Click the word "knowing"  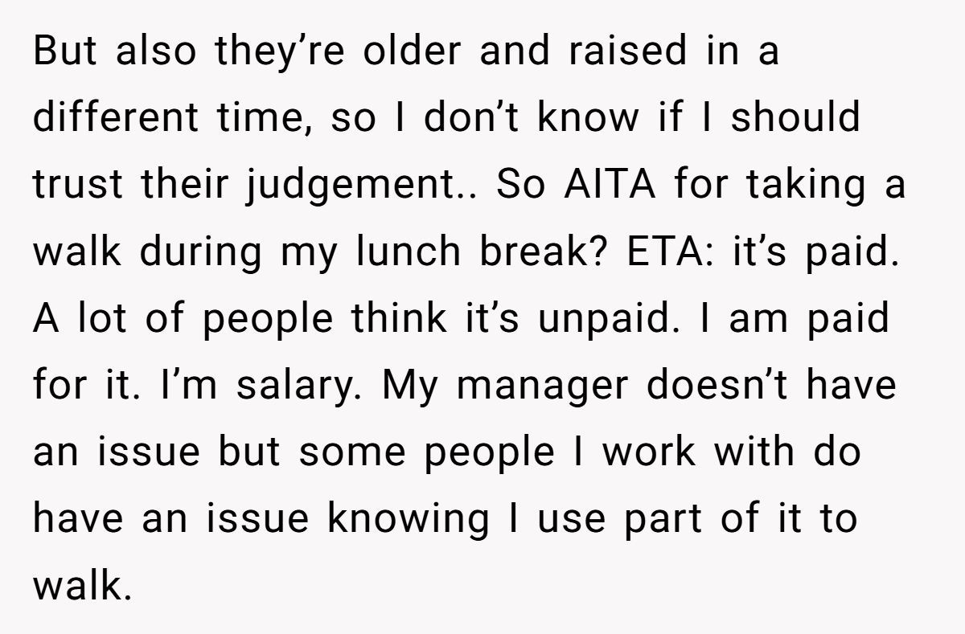(407, 518)
